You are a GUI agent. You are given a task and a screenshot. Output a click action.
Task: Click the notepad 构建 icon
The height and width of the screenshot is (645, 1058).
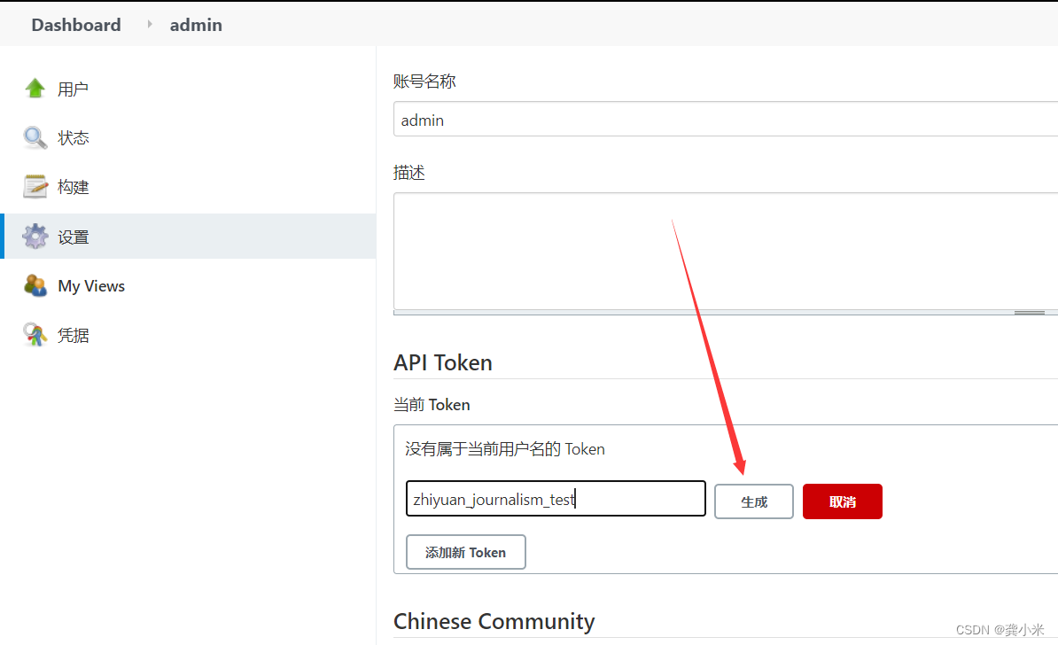(x=35, y=187)
